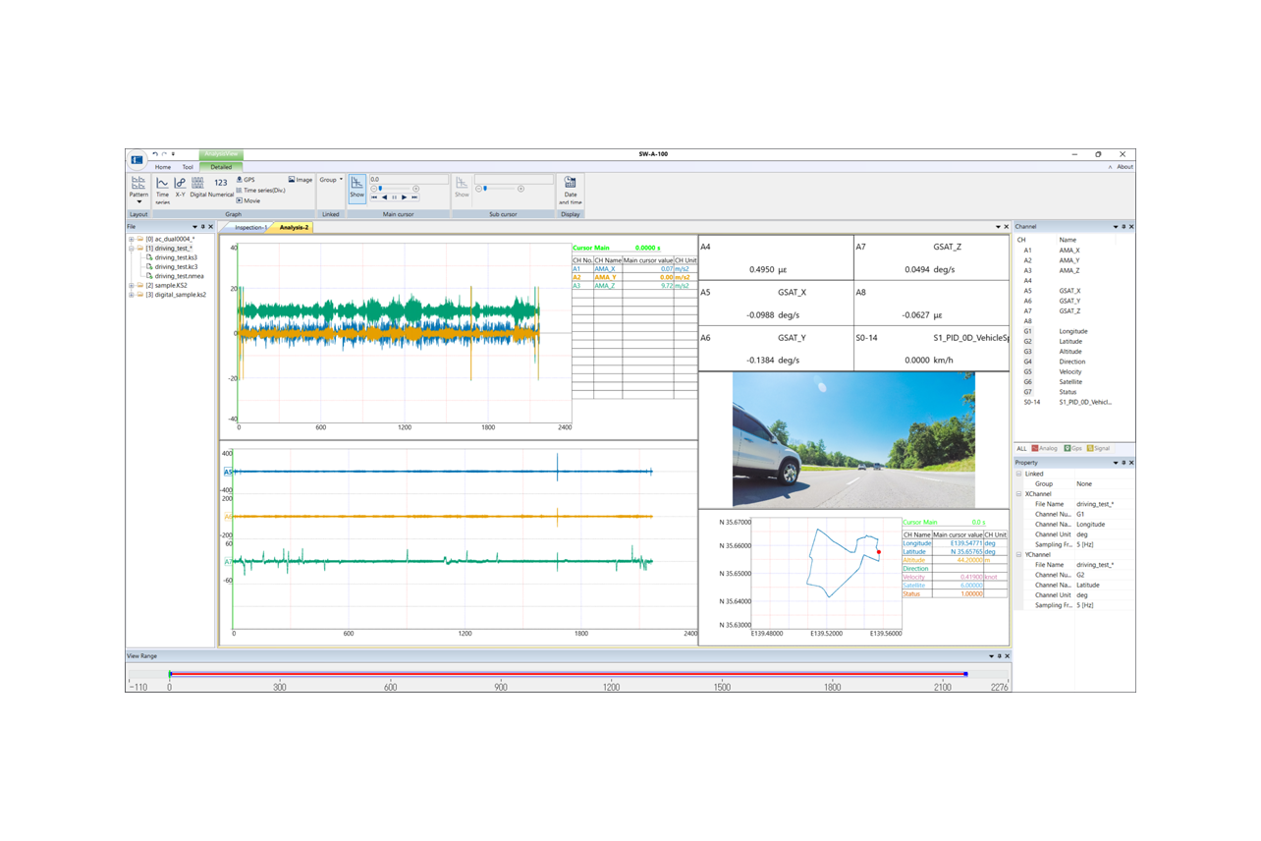1261x841 pixels.
Task: Filter channels by Signal
Action: (1098, 448)
